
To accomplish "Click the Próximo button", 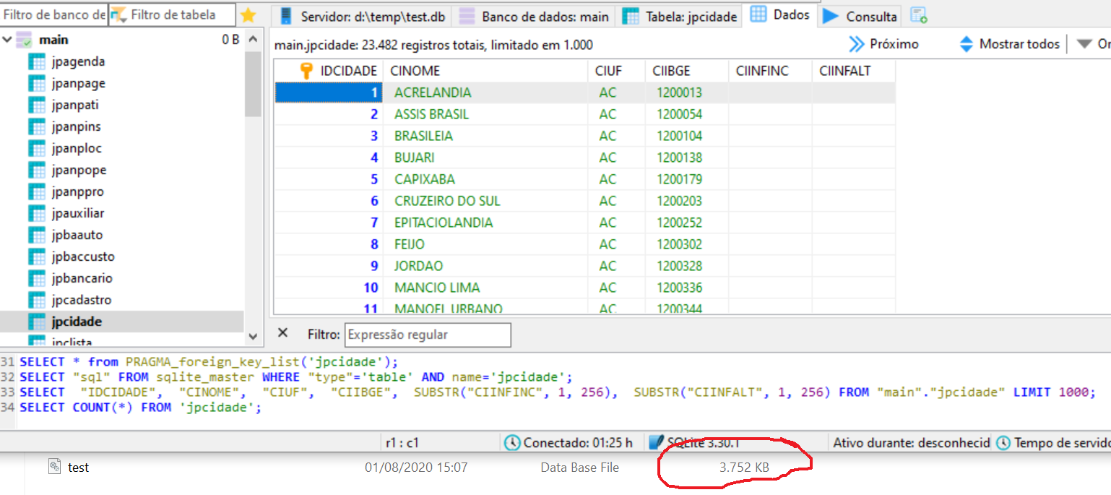I will [x=883, y=45].
